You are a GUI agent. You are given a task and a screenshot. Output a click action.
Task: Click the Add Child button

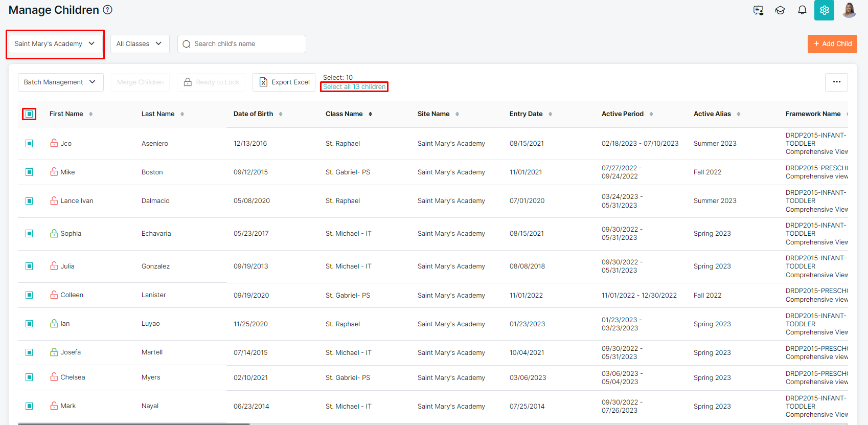click(832, 44)
